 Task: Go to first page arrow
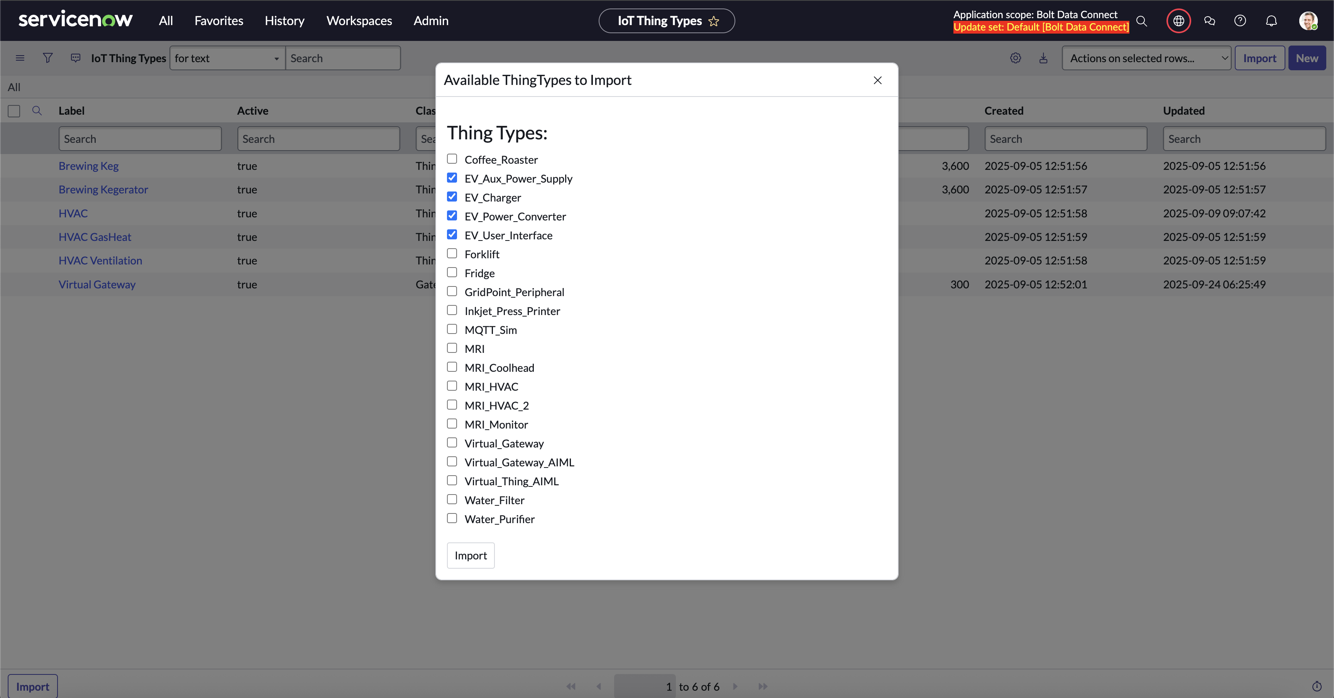tap(571, 686)
